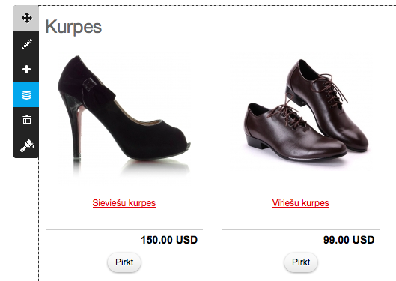Click Pirkt under the 150.00 USD price

pyautogui.click(x=124, y=262)
